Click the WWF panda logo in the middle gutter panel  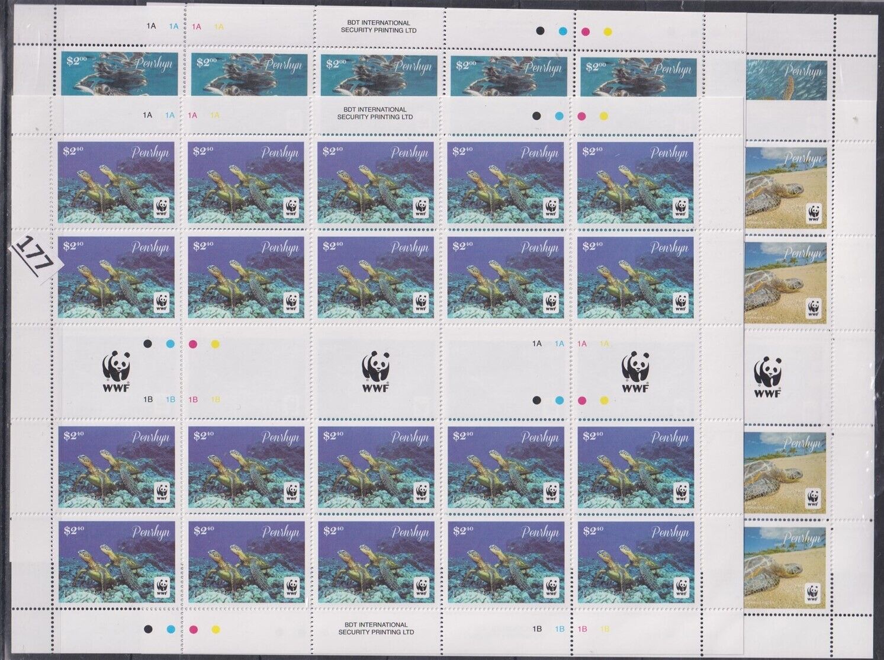pyautogui.click(x=375, y=372)
